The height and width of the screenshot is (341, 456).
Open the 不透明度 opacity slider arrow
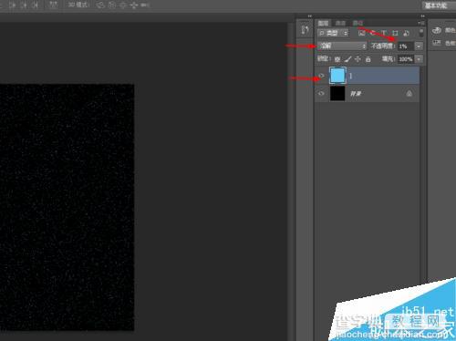pyautogui.click(x=419, y=46)
